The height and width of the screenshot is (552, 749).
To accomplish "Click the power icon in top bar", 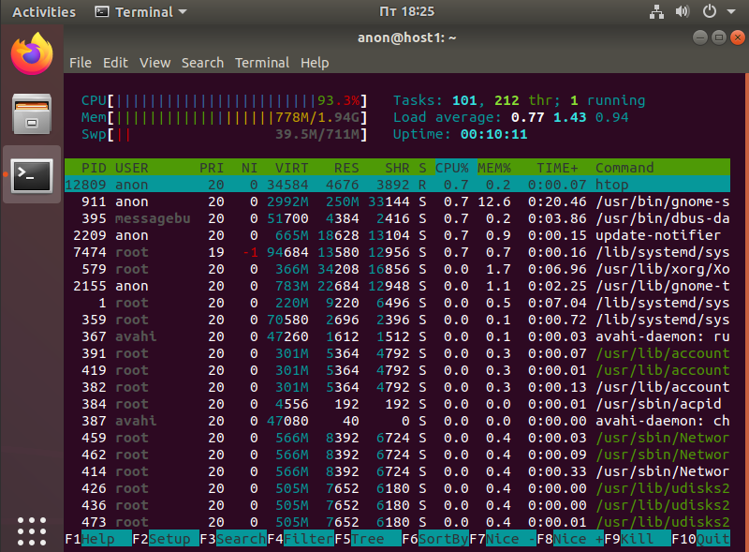I will click(709, 12).
